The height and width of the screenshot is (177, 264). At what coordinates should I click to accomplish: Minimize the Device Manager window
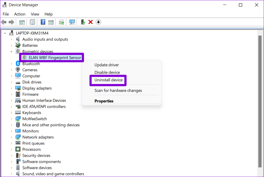pyautogui.click(x=225, y=5)
